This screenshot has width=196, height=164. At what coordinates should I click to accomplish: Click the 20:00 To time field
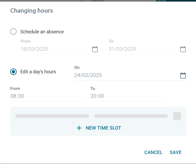(x=127, y=96)
